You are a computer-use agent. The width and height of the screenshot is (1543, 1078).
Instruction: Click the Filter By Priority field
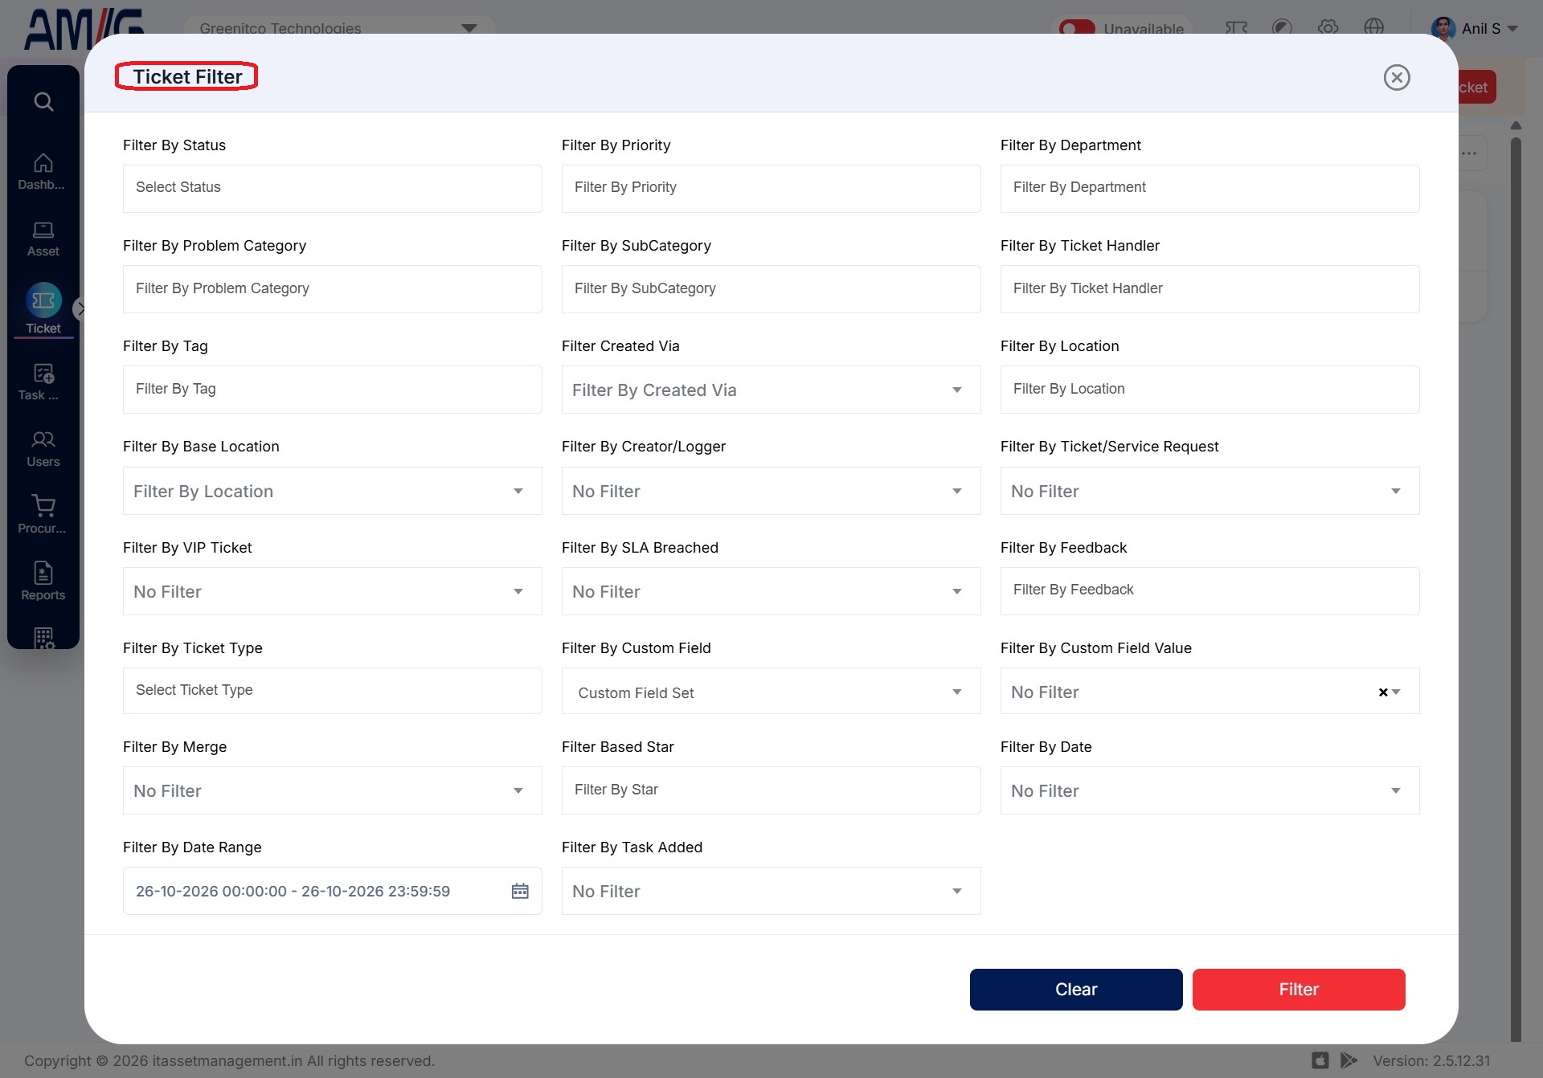(x=771, y=188)
